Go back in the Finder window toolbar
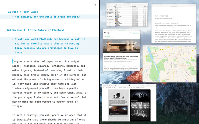Image resolution: width=199 pixels, height=124 pixels. click(108, 5)
